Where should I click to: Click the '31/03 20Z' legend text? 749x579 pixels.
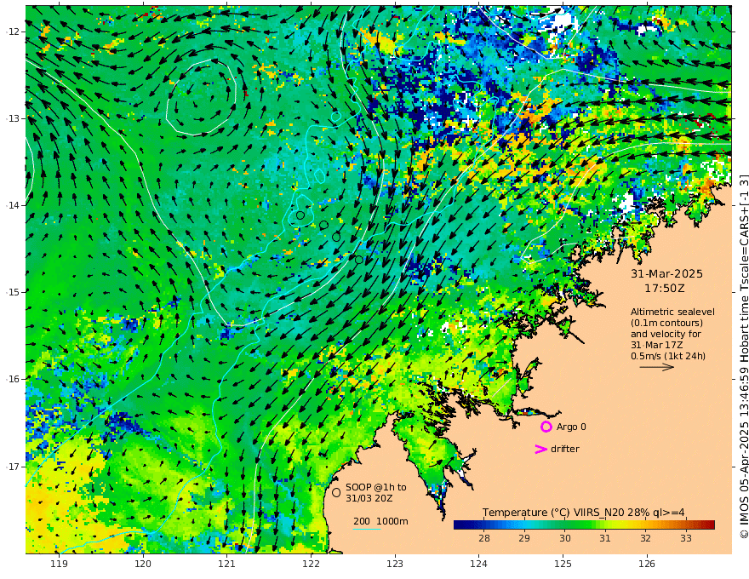(369, 498)
